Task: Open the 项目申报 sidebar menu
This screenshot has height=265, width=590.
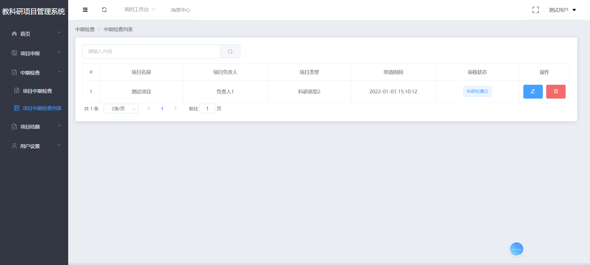Action: tap(34, 53)
